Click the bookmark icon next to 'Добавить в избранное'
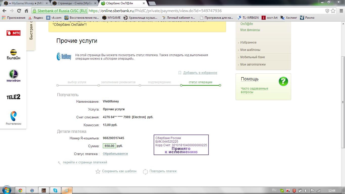Image resolution: width=345 pixels, height=194 pixels. (x=180, y=73)
